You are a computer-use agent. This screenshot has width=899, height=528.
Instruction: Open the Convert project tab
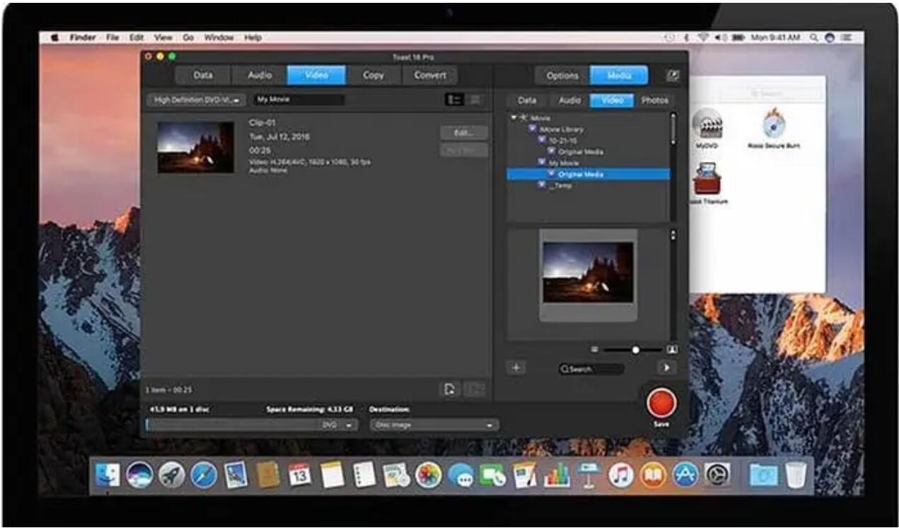coord(430,75)
